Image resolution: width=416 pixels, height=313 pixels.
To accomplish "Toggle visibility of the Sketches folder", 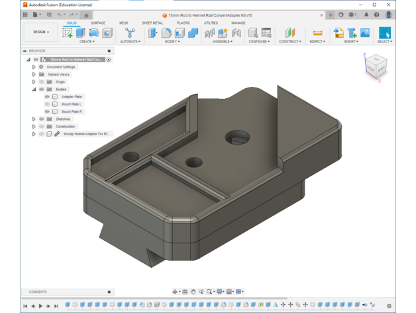I will point(41,119).
